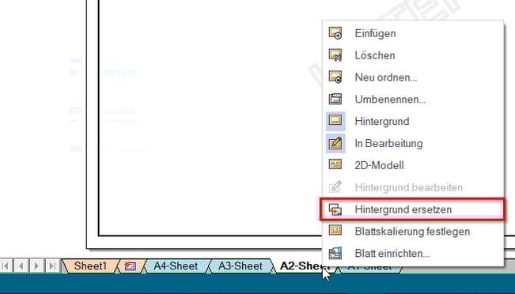Switch to the Sheet1 tab
Image resolution: width=515 pixels, height=294 pixels.
pyautogui.click(x=90, y=266)
